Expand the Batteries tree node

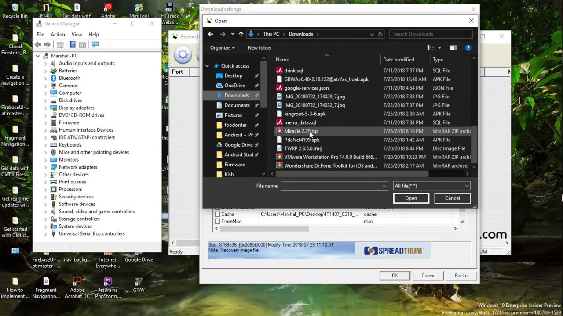(45, 71)
